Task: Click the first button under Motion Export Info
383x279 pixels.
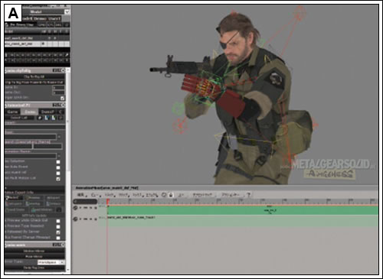Action: pyautogui.click(x=14, y=198)
